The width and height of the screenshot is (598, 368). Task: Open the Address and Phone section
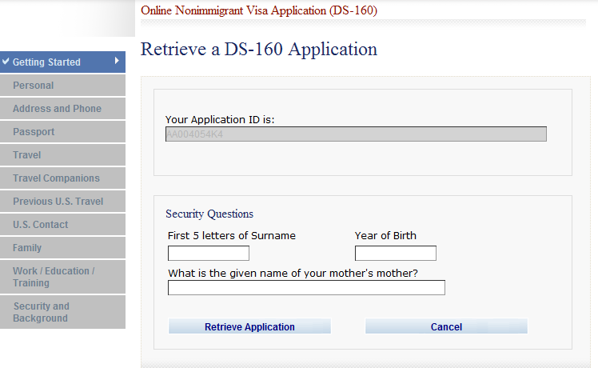pos(57,109)
